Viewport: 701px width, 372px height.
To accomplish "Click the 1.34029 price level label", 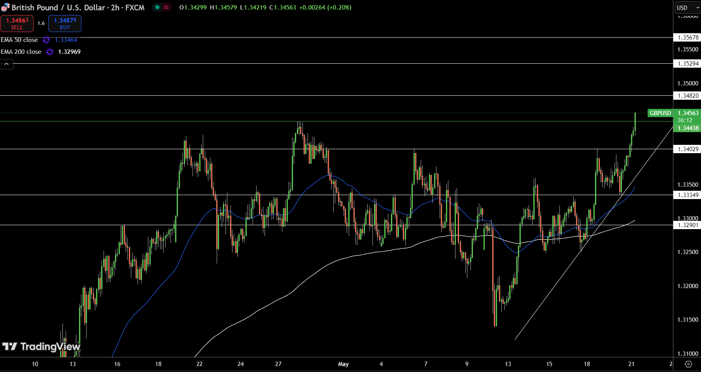I will coord(688,149).
